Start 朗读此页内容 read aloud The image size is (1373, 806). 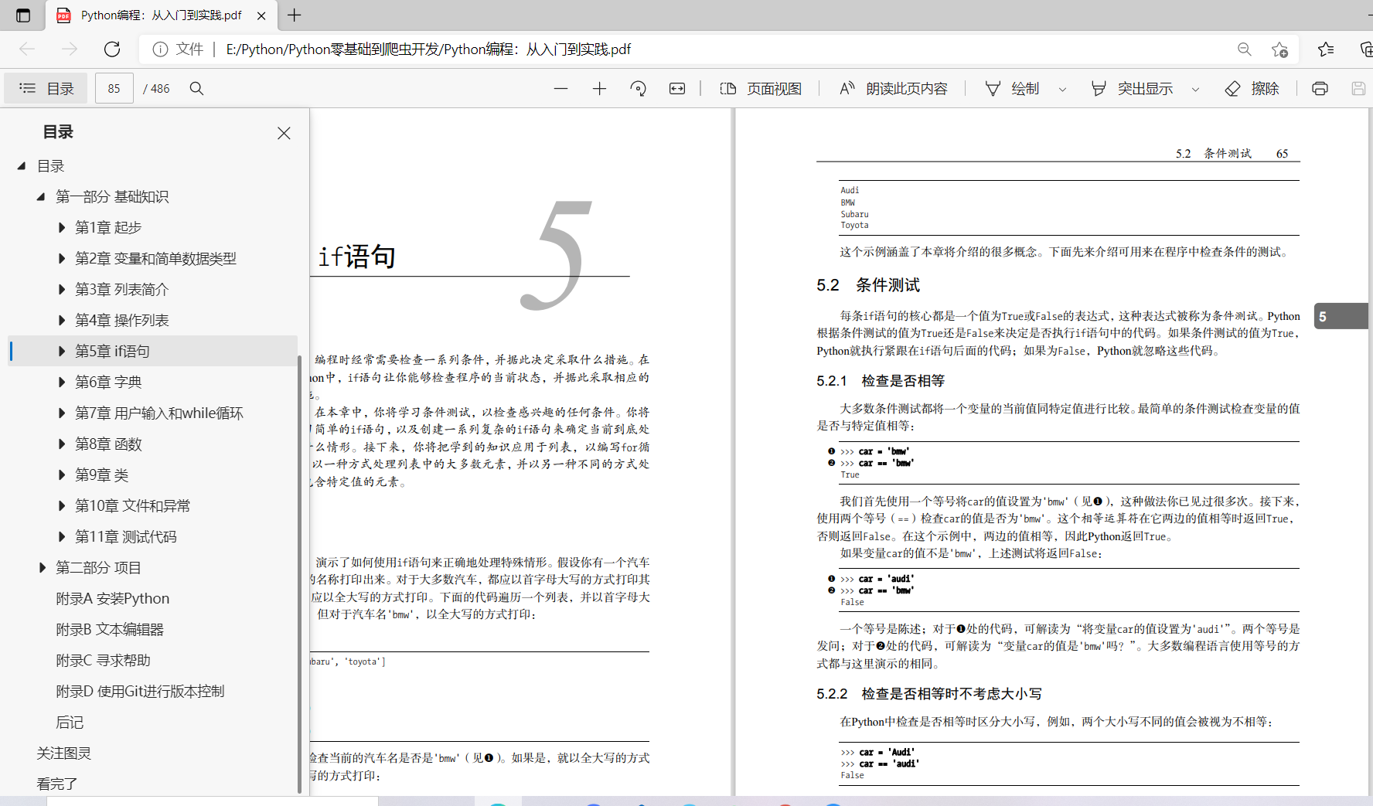pos(893,88)
